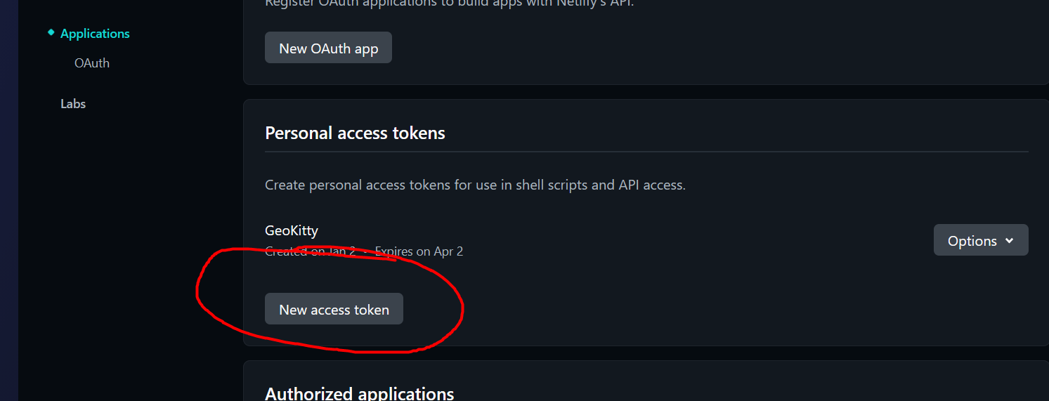The width and height of the screenshot is (1049, 401).
Task: Open the OAuth sidebar sub-item
Action: click(x=92, y=63)
